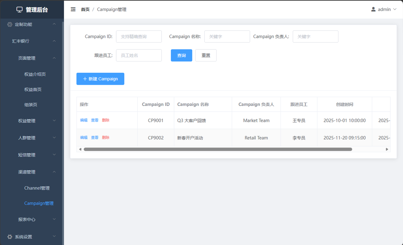Click the admin user avatar icon

(x=373, y=9)
